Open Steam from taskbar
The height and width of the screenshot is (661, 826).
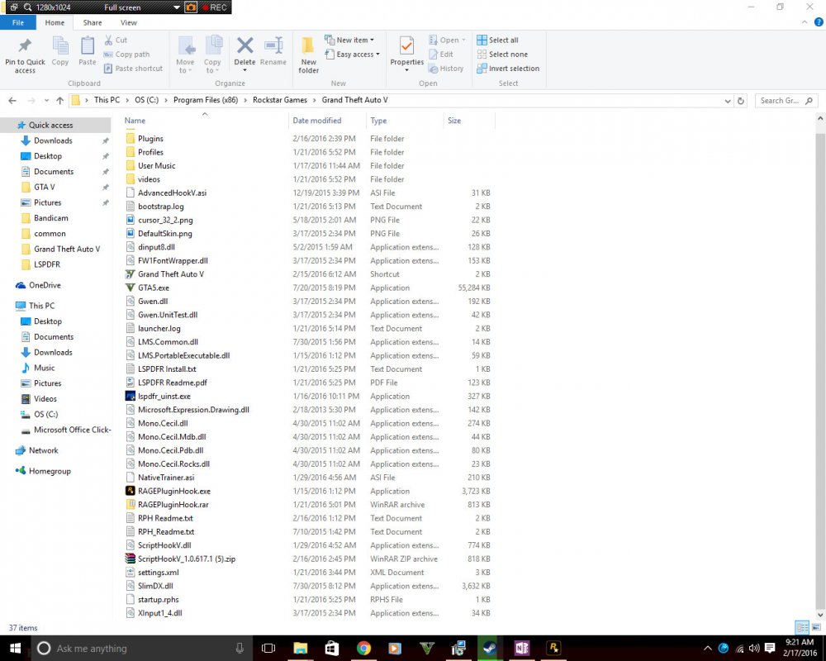489,649
